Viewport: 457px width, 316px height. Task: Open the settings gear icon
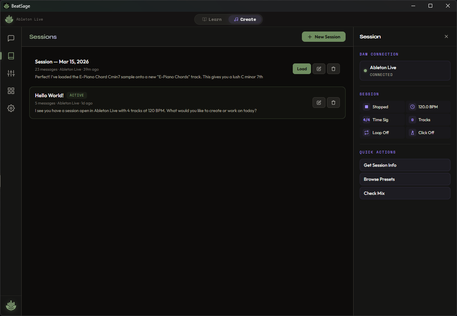point(11,108)
